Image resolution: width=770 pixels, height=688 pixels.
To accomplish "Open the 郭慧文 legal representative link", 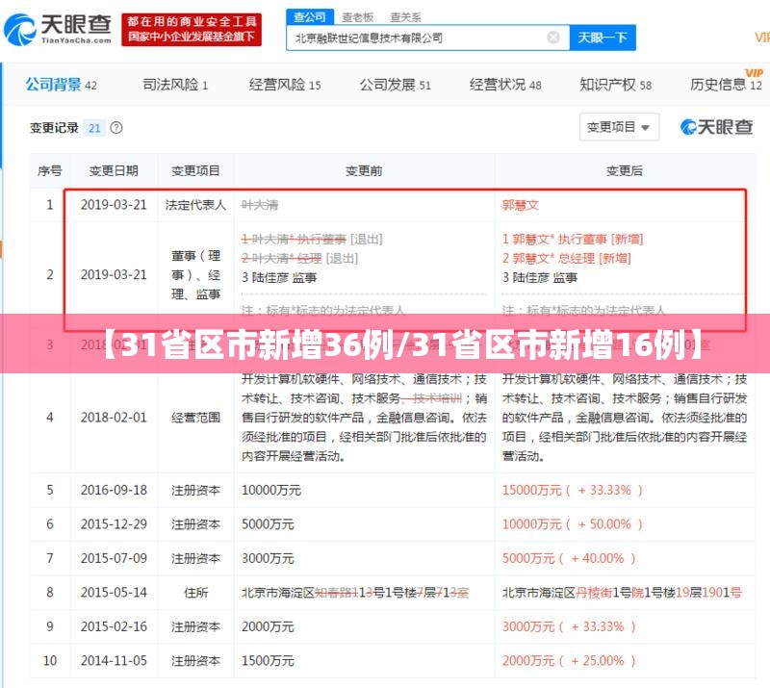I will point(521,205).
